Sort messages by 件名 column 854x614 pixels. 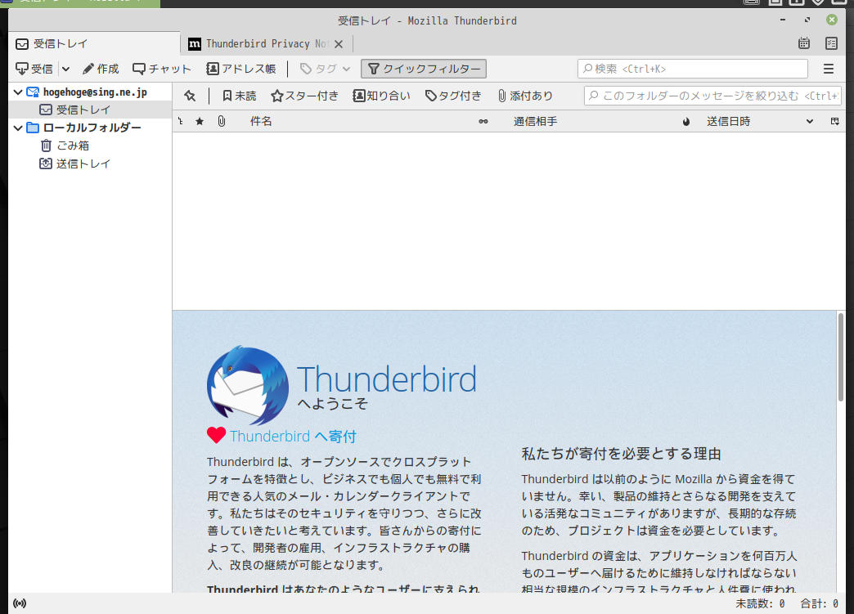coord(261,121)
